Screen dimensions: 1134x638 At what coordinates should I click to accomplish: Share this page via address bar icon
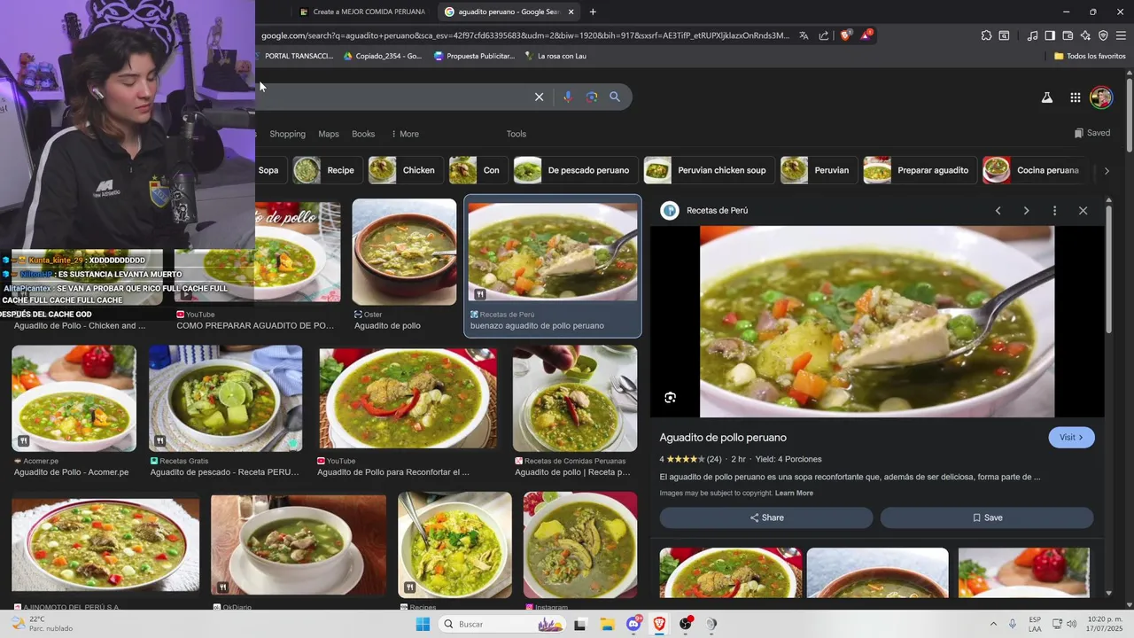pyautogui.click(x=824, y=35)
